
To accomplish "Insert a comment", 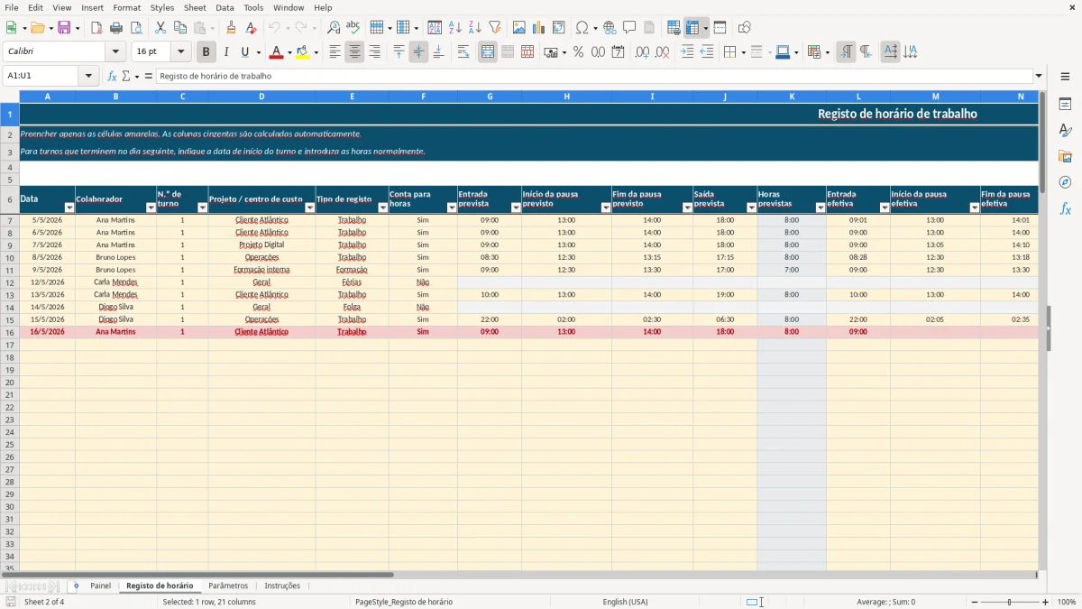I will (x=629, y=28).
